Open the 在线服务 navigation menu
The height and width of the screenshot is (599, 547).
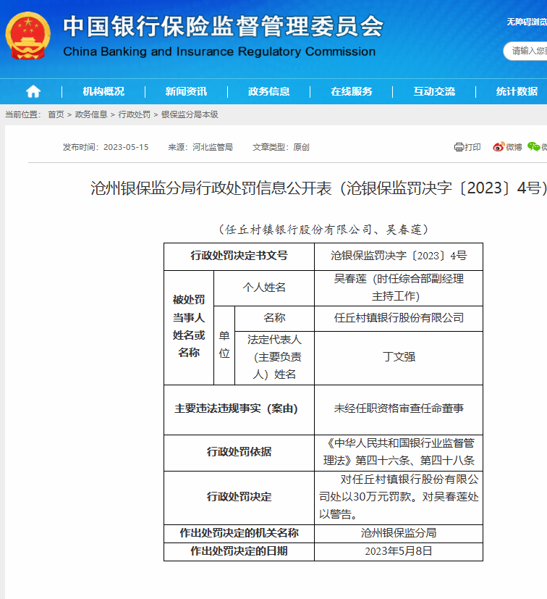(352, 91)
